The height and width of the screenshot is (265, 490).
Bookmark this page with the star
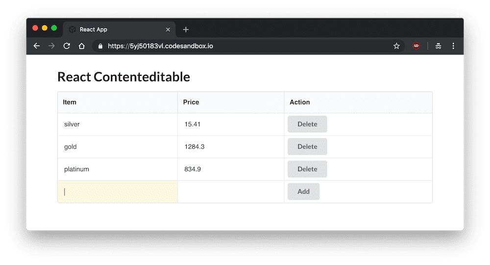[x=396, y=46]
